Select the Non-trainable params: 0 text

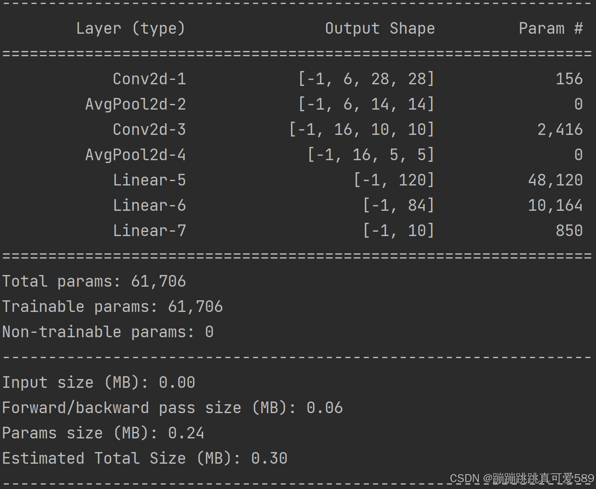click(108, 332)
